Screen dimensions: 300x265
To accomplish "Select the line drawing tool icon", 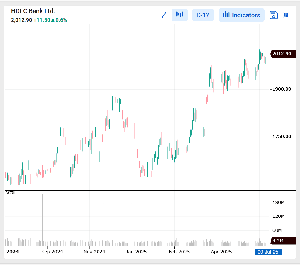I will point(164,15).
